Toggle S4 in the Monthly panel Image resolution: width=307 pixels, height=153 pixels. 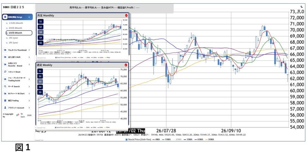click(40, 37)
